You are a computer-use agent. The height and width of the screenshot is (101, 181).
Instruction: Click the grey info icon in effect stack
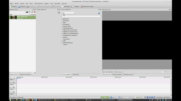pos(59,12)
